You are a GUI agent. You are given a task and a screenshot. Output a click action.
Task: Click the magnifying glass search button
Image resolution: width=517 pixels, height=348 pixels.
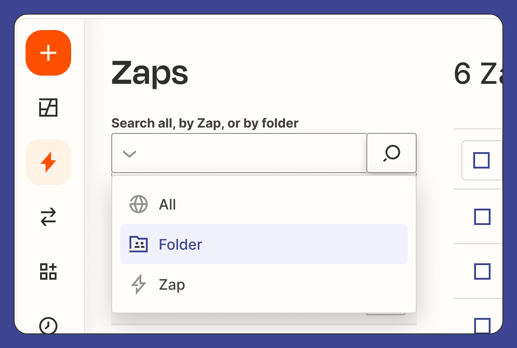coord(391,153)
